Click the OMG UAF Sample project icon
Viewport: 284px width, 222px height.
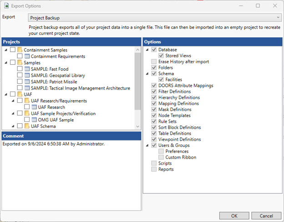coord(34,120)
